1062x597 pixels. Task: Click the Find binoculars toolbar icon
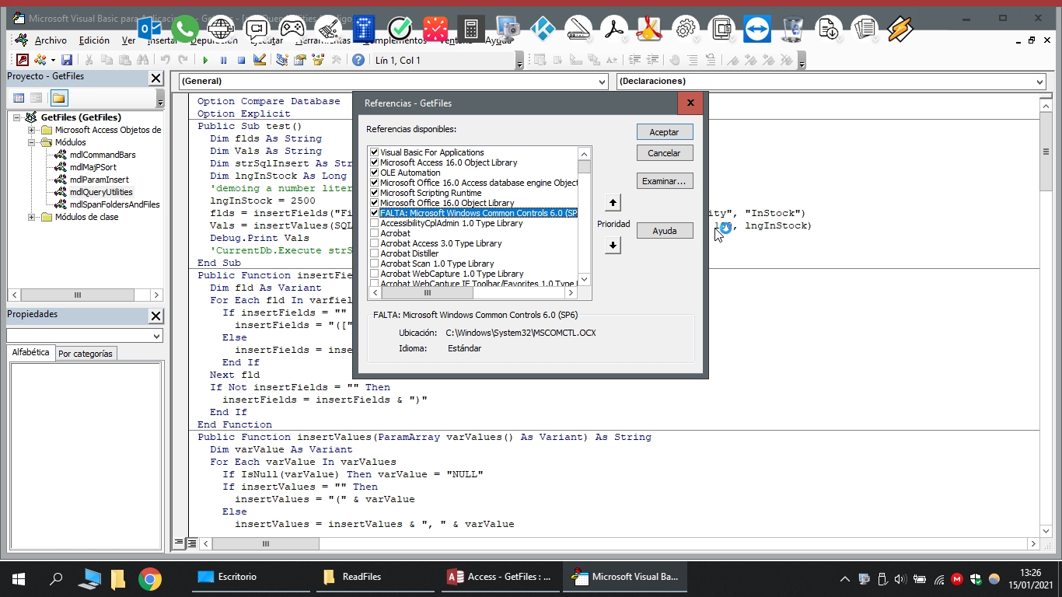(142, 60)
